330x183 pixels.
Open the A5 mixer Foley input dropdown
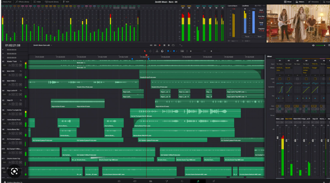315,64
